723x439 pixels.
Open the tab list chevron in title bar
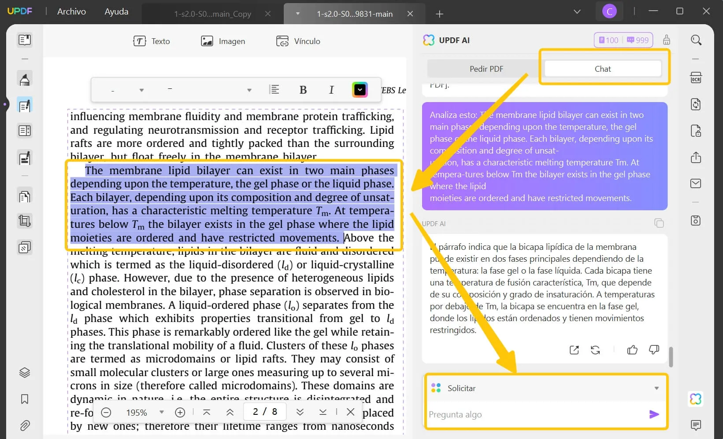577,12
